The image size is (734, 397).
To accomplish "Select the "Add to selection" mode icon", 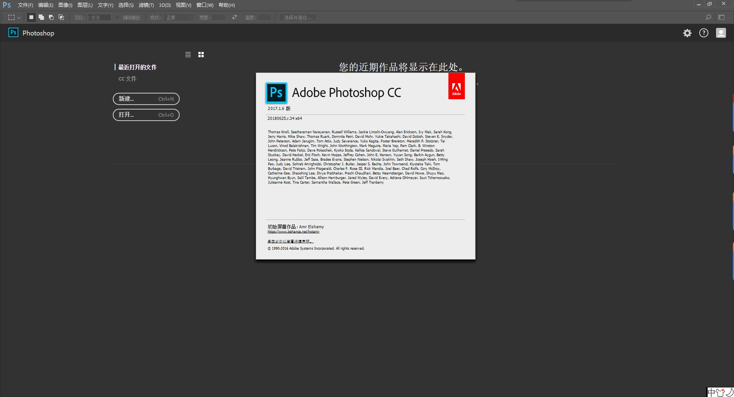I will 41,17.
